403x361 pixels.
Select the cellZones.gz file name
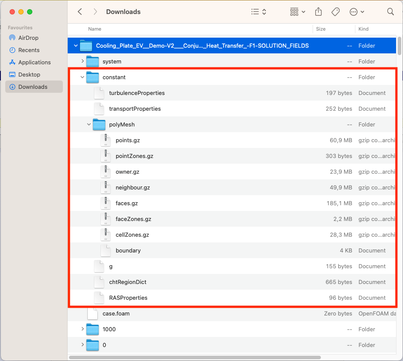click(x=132, y=235)
